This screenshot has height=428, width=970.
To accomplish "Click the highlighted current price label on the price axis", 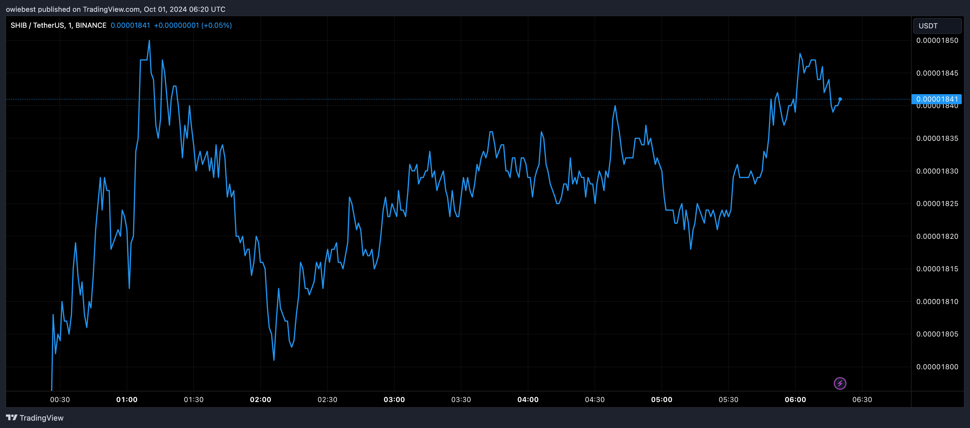I will (936, 99).
